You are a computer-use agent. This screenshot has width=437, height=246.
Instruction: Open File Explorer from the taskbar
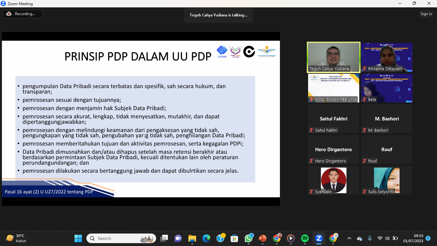(192, 238)
